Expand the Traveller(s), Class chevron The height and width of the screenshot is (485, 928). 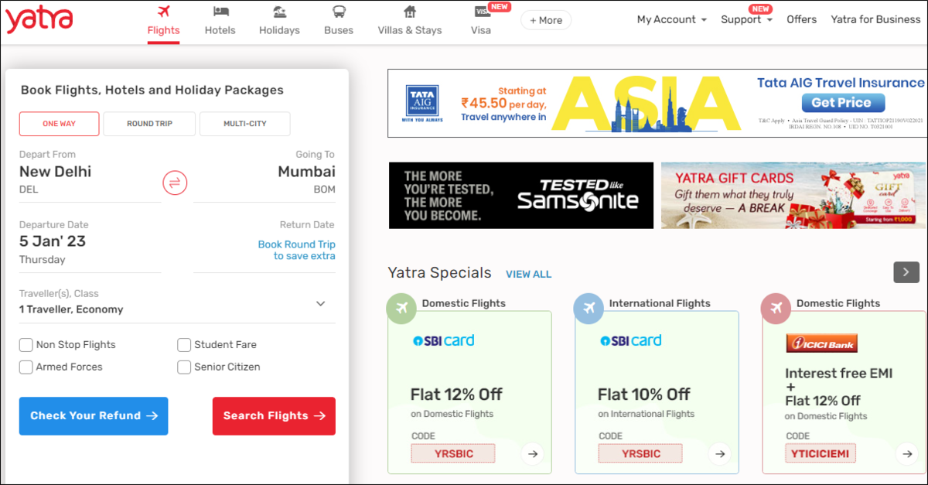(x=321, y=303)
